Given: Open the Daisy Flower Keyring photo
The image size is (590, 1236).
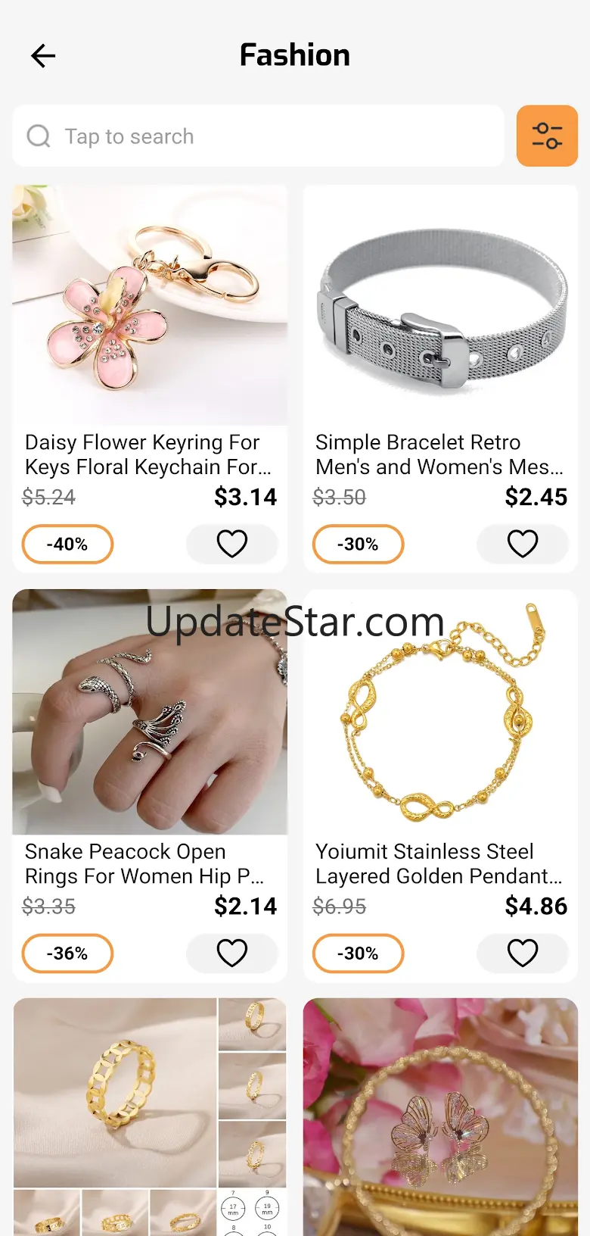Looking at the screenshot, I should [x=150, y=304].
